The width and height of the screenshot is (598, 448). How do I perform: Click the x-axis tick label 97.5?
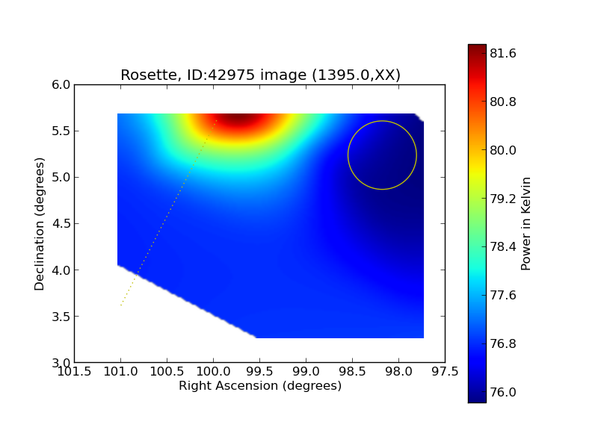click(x=445, y=371)
